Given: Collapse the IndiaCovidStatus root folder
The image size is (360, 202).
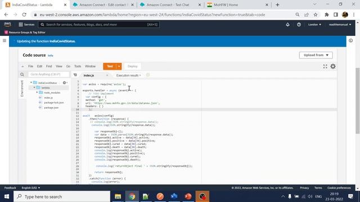Looking at the screenshot, I should pyautogui.click(x=31, y=82).
